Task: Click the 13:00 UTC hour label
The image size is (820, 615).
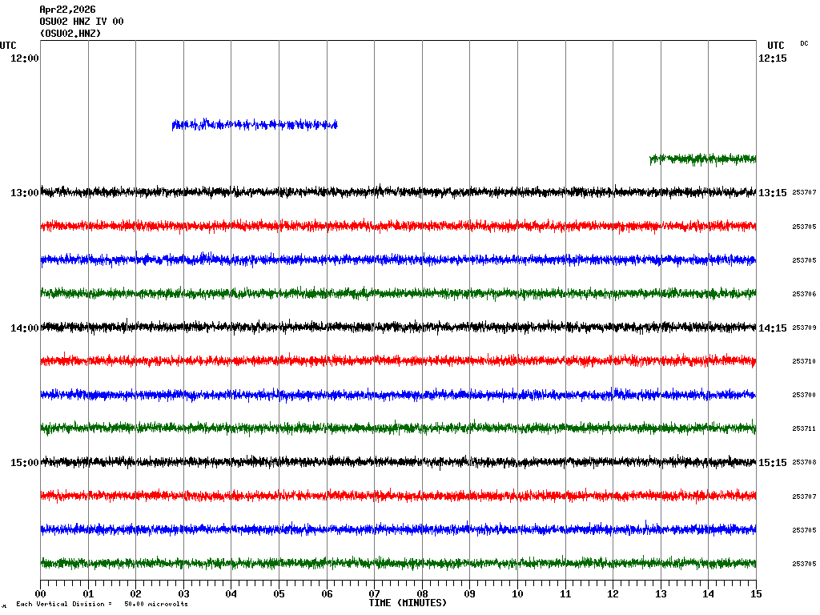Action: click(x=24, y=193)
